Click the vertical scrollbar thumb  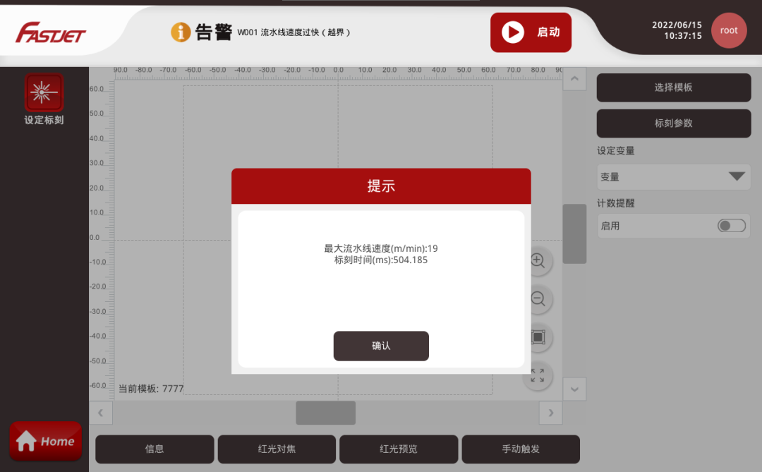[x=574, y=234]
